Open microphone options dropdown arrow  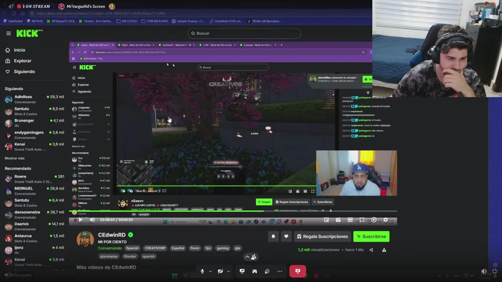210,271
